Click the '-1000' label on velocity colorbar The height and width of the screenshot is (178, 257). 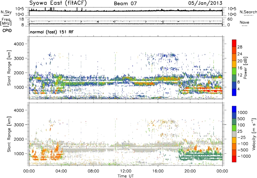pos(244,156)
